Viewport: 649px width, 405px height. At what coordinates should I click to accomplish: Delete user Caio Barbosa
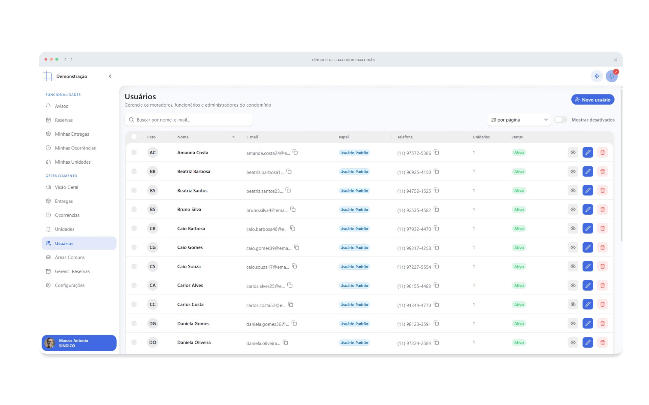pos(602,228)
